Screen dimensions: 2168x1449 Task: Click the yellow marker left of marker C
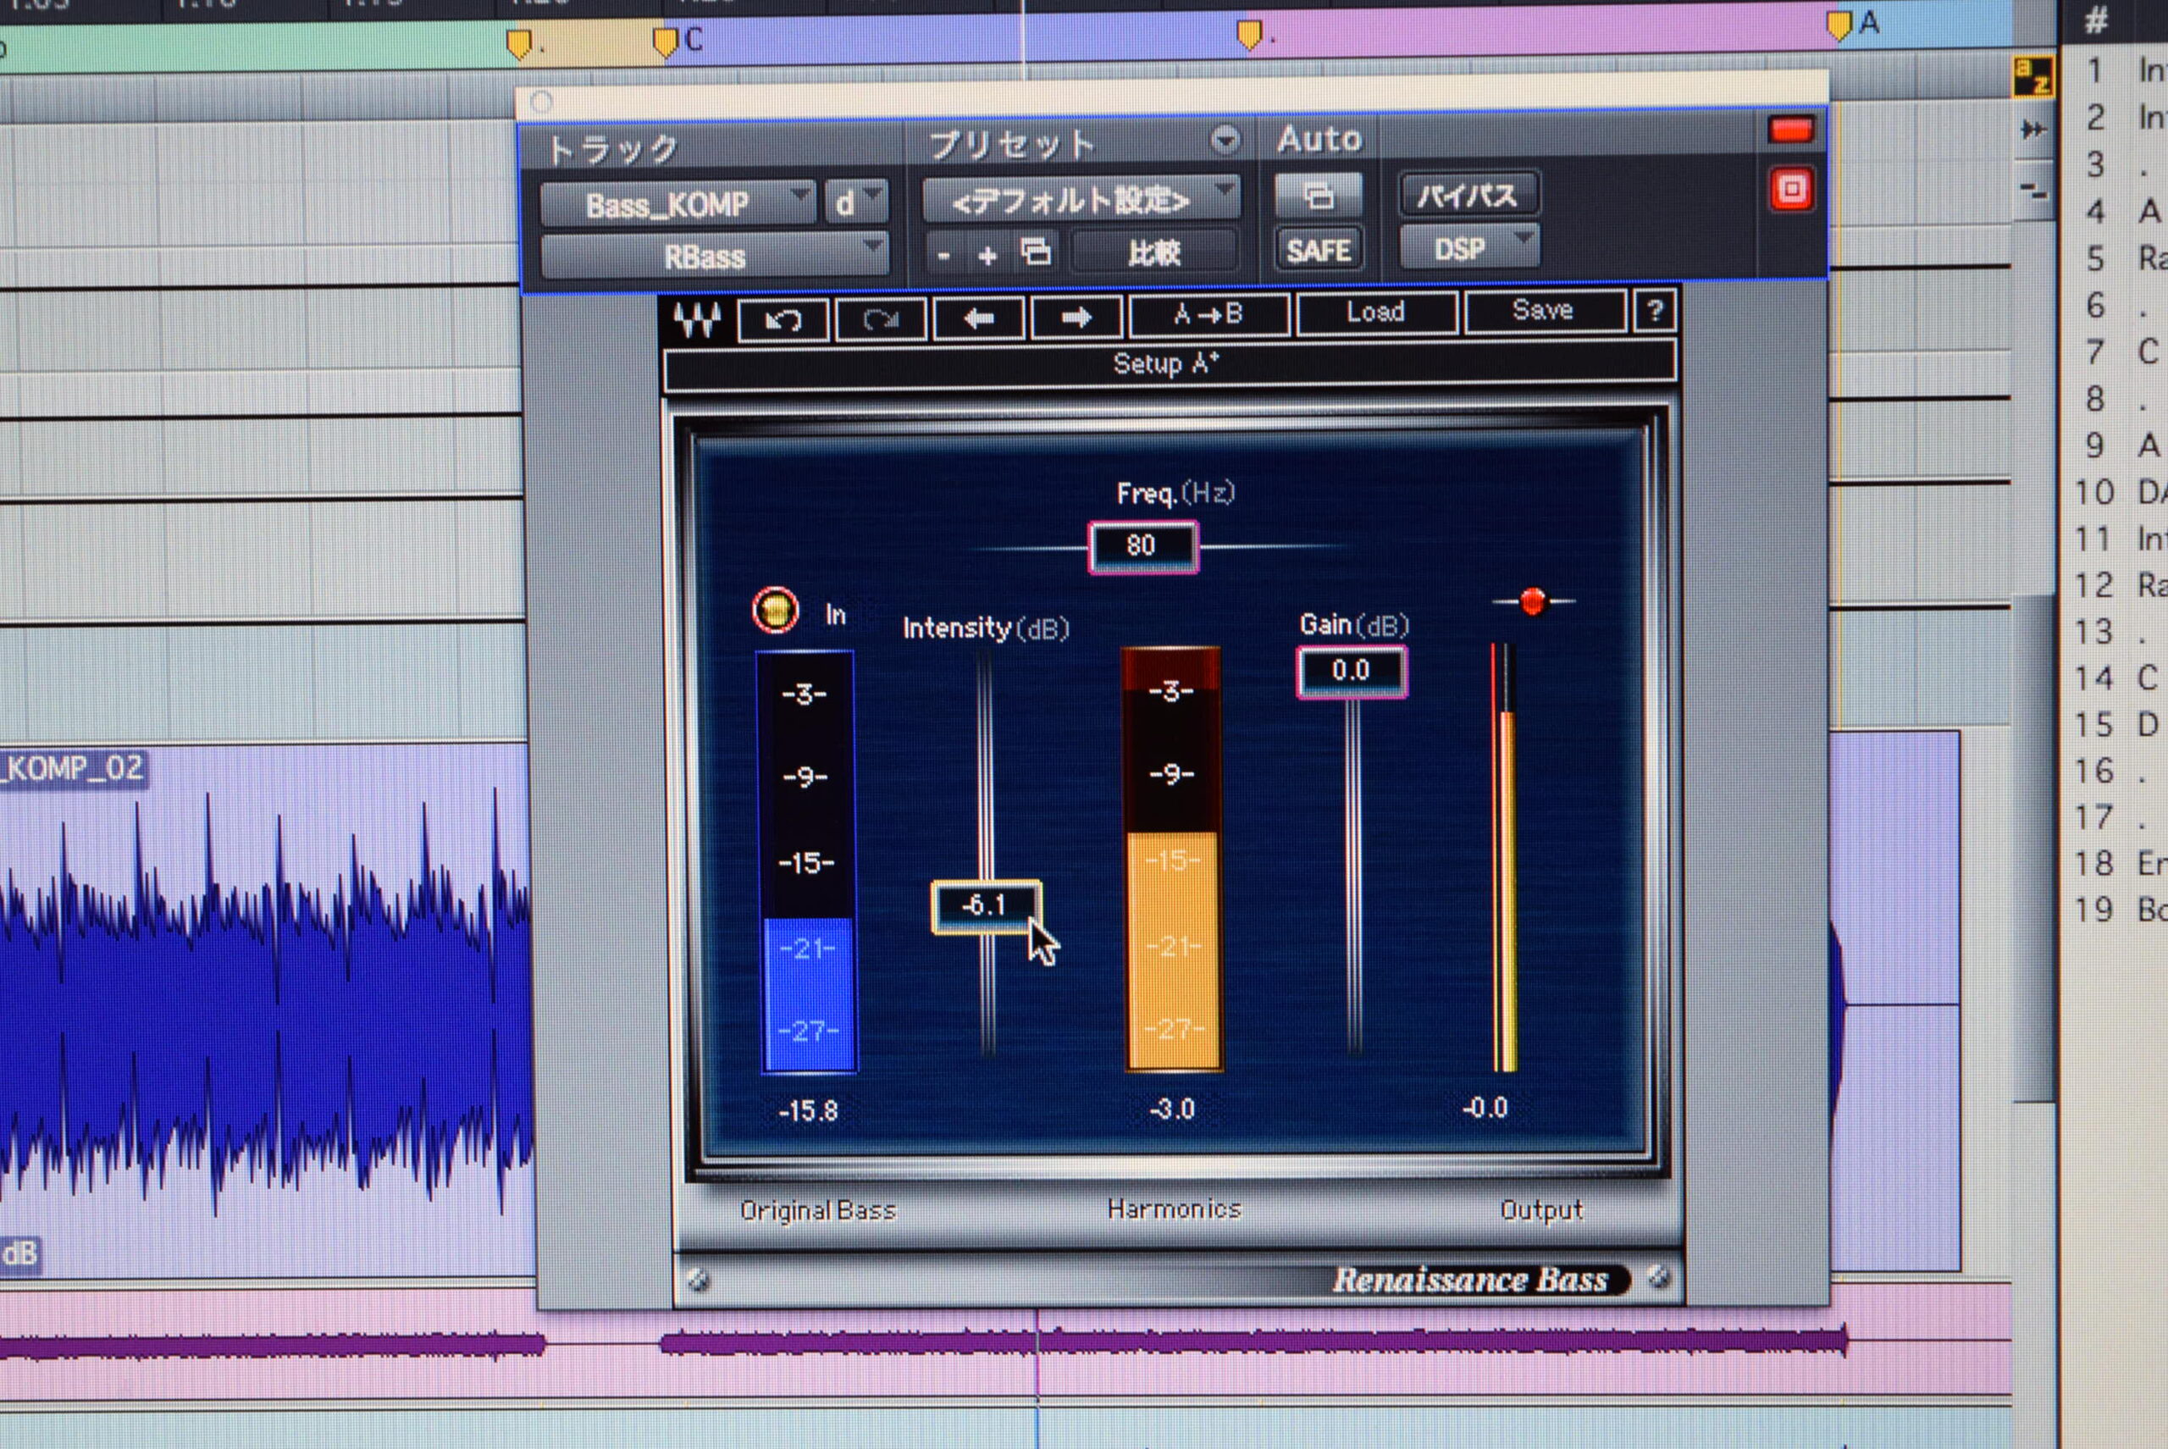[x=519, y=43]
